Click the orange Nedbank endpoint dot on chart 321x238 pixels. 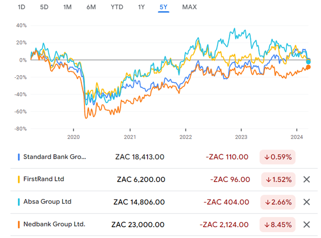308,67
